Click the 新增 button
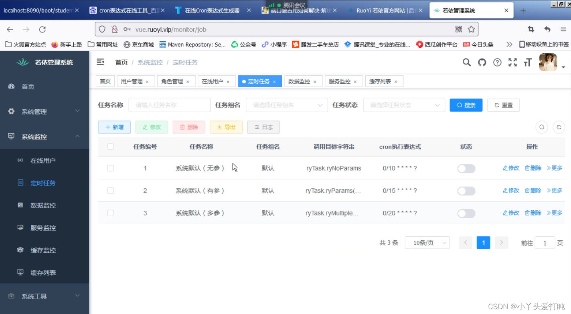This screenshot has height=314, width=571. point(114,127)
